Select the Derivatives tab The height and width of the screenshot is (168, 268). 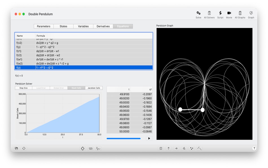click(103, 26)
